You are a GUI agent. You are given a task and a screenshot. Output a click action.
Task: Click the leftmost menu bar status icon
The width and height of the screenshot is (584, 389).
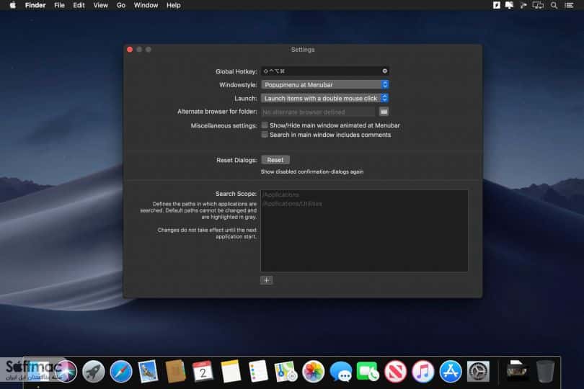(x=497, y=5)
